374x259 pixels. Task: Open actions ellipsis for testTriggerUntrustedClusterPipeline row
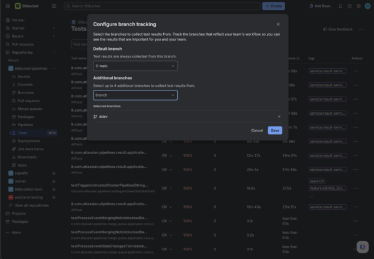tap(355, 188)
